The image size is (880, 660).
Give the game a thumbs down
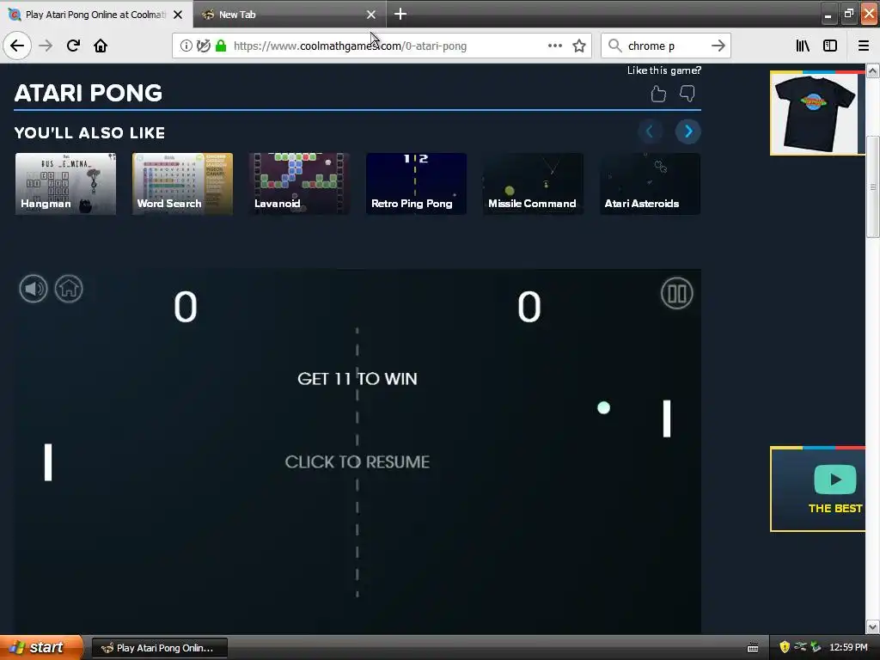pos(687,94)
